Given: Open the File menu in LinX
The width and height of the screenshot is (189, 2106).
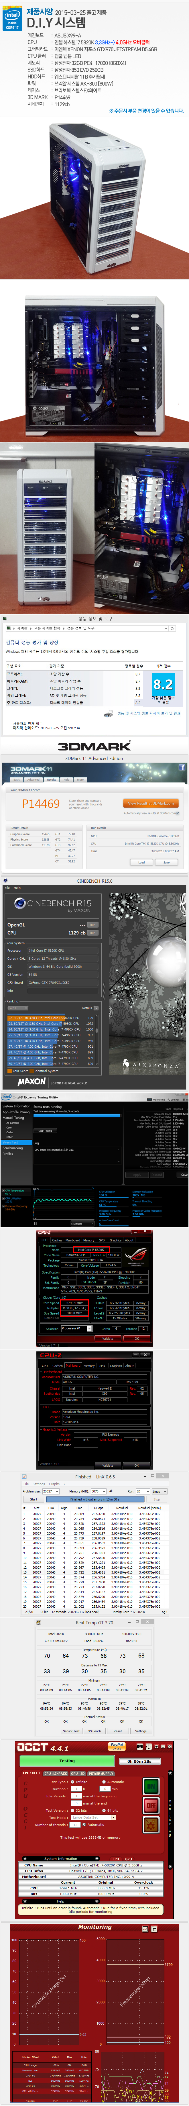Looking at the screenshot, I should (26, 1484).
